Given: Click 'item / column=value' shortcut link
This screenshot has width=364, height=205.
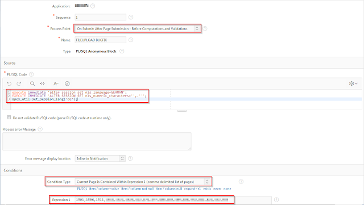Looking at the screenshot, I should tap(104, 189).
